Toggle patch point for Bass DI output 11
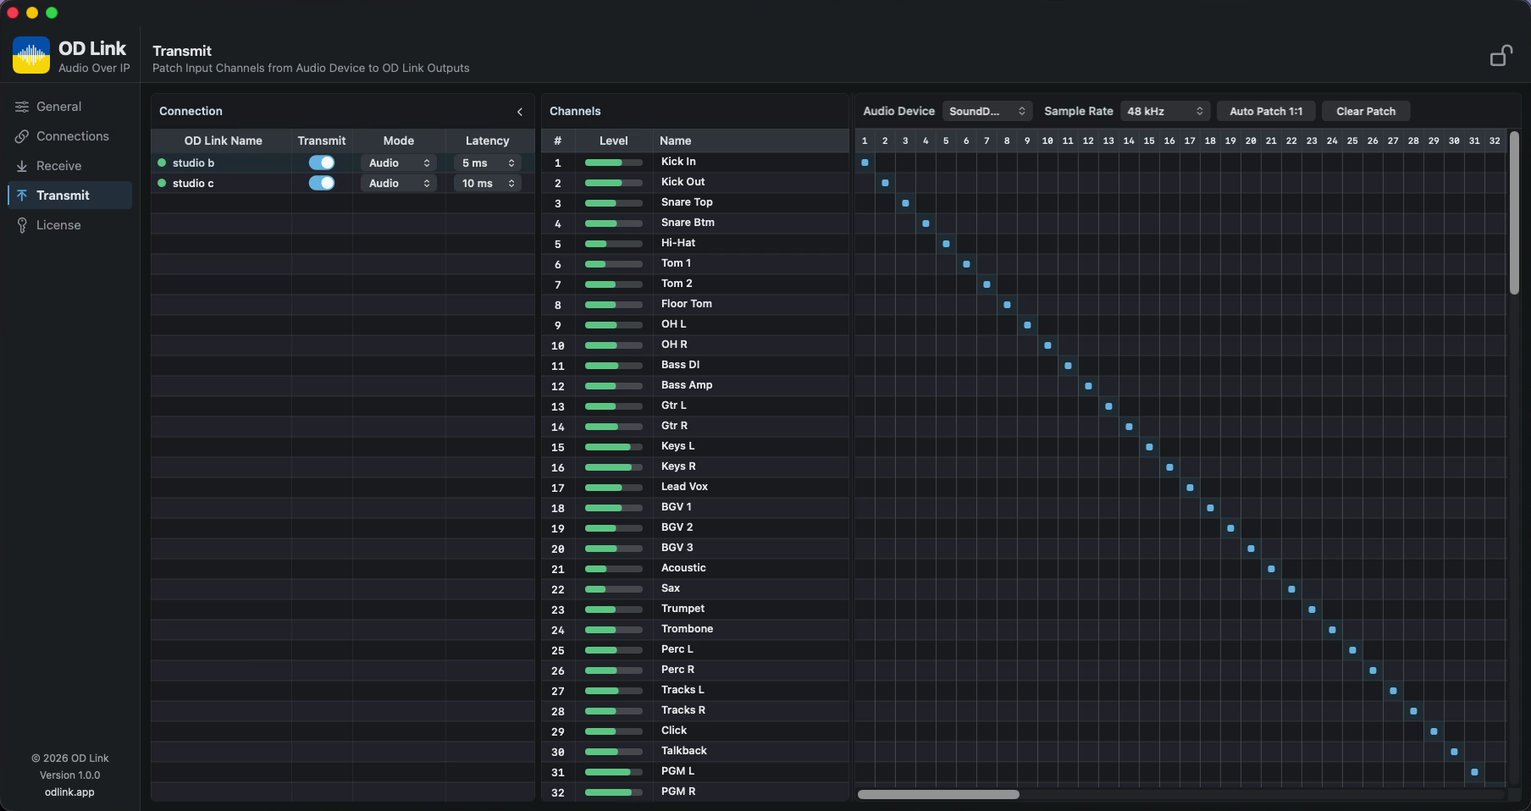Viewport: 1531px width, 811px height. 1068,366
